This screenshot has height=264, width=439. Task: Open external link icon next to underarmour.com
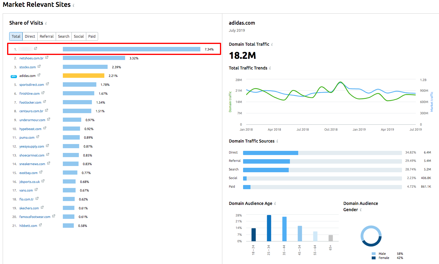(x=49, y=119)
